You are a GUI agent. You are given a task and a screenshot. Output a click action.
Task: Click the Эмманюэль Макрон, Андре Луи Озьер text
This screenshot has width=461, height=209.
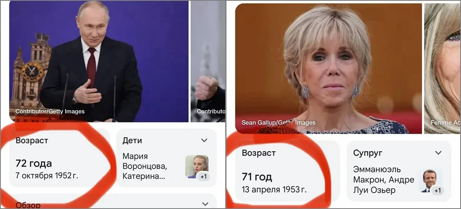pos(384,179)
